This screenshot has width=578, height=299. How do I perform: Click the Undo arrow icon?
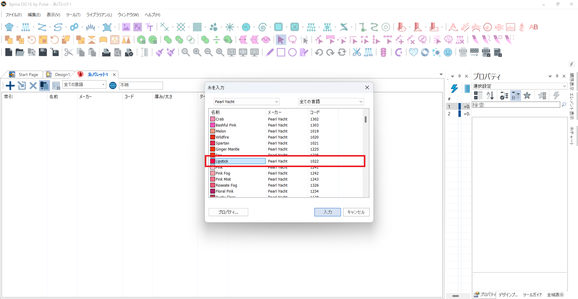[x=319, y=52]
